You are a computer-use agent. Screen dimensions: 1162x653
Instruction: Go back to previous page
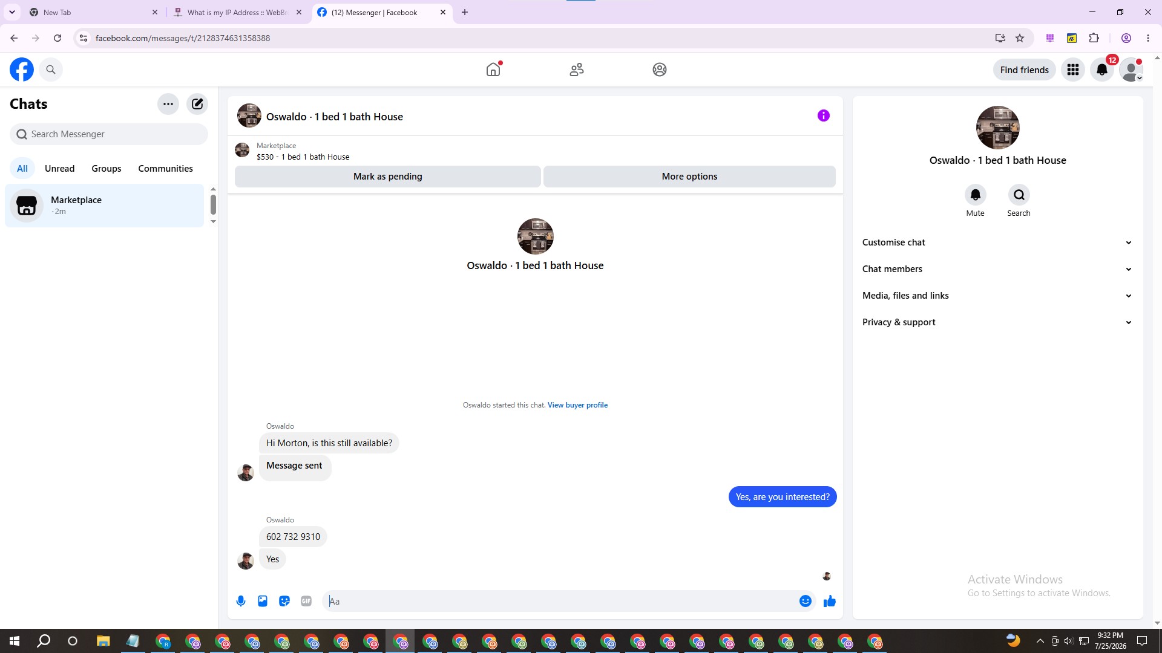tap(14, 38)
